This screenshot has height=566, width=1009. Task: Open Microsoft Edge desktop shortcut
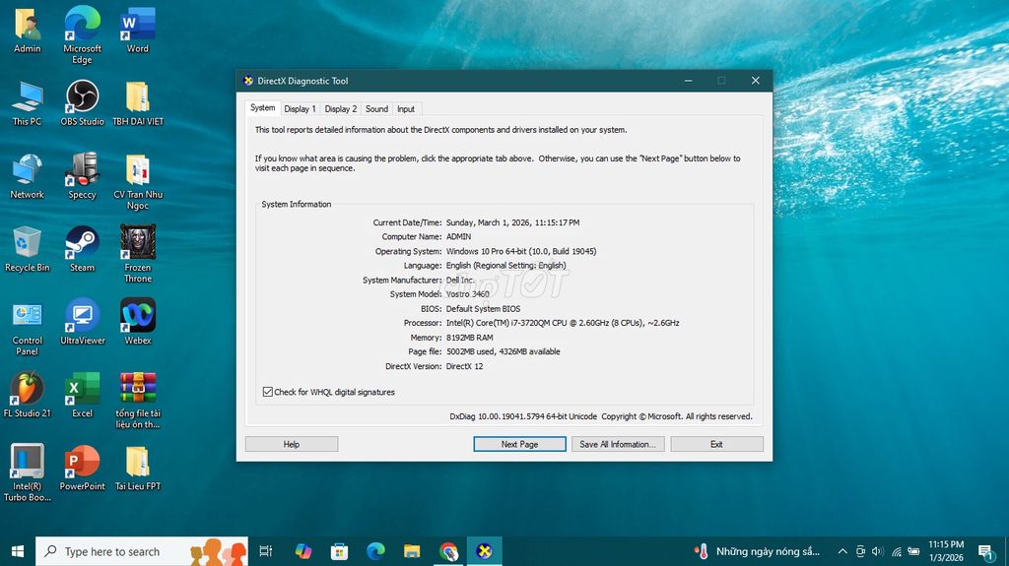[83, 35]
